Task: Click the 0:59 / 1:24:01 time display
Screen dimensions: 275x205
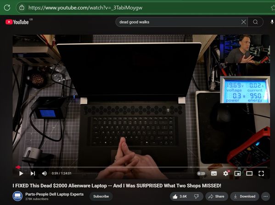Action: [62, 173]
